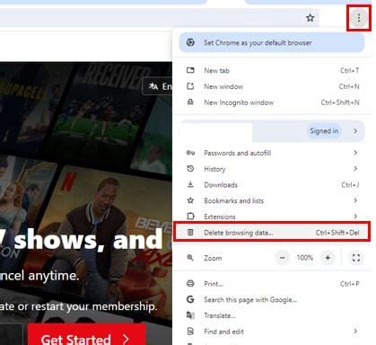
Task: Select Print from the menu
Action: pyautogui.click(x=272, y=283)
